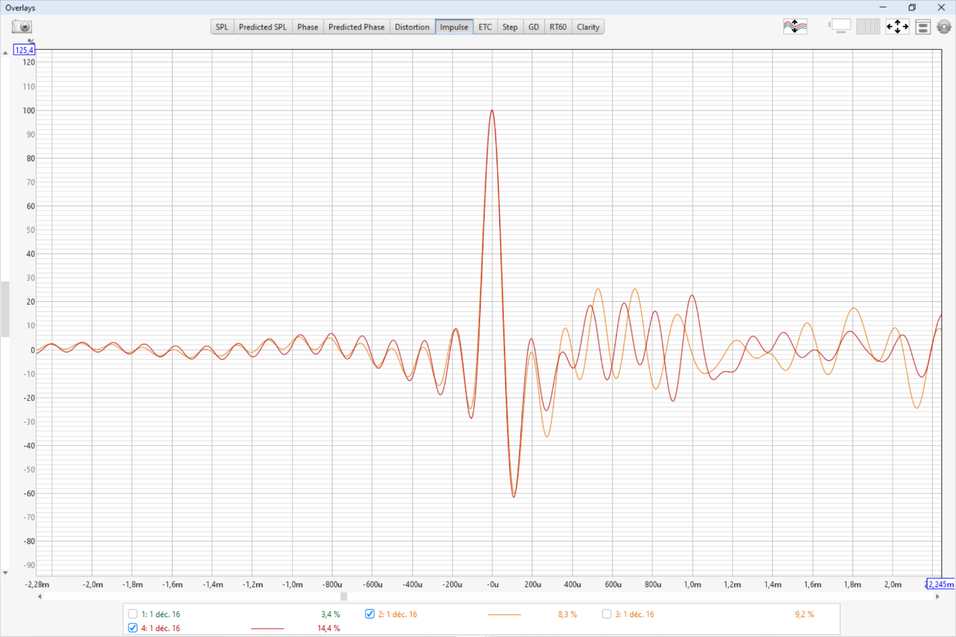Image resolution: width=956 pixels, height=637 pixels.
Task: Select the RT60 graph button
Action: (558, 27)
